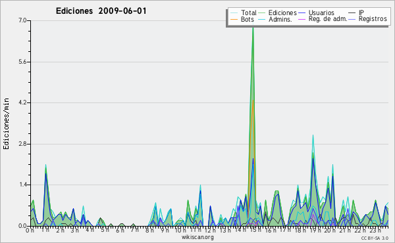The height and width of the screenshot is (243, 395).
Task: Click the y-axis value 4.2
Action: 22,102
